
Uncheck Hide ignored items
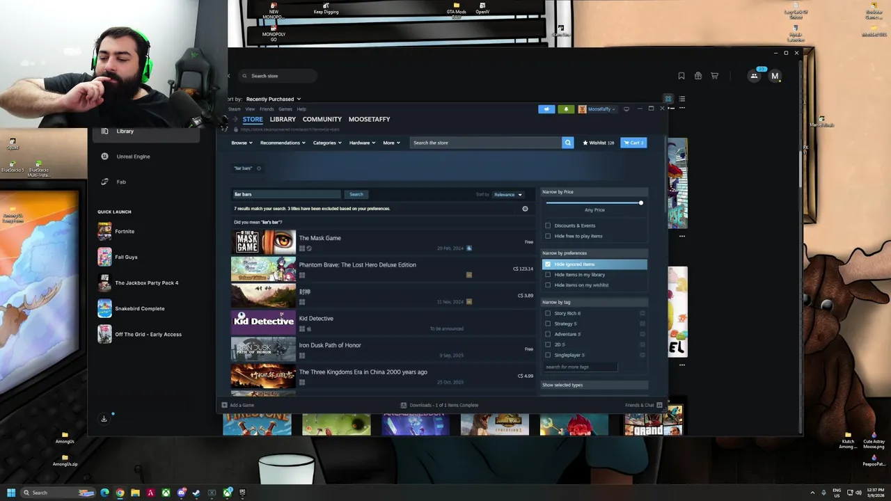[x=548, y=264]
